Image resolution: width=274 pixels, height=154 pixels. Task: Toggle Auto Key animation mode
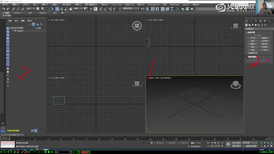237,143
